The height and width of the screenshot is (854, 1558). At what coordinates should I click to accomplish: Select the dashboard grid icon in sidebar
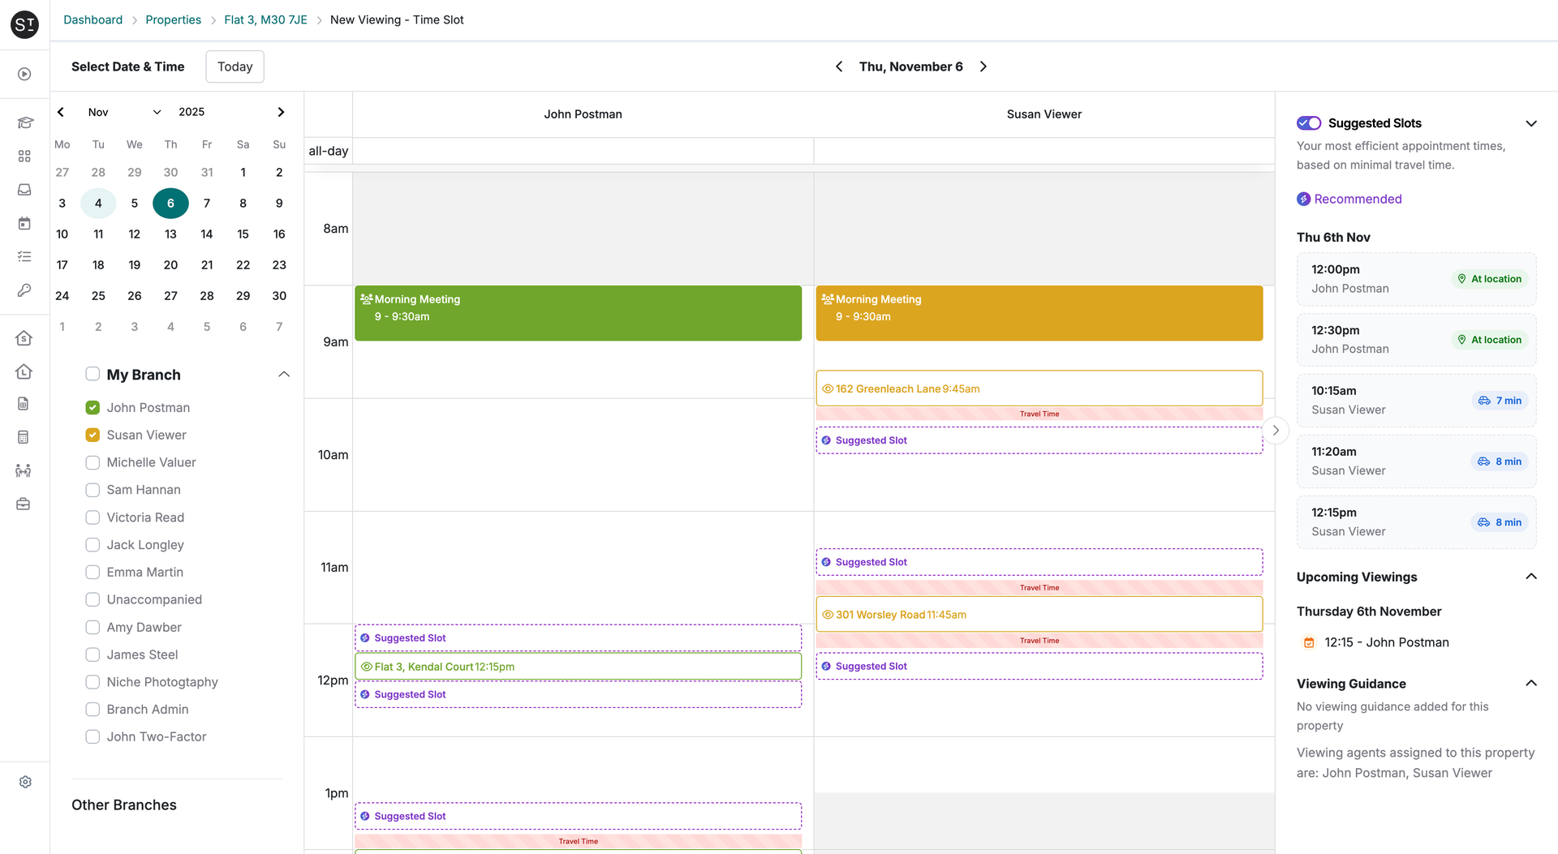[x=24, y=156]
